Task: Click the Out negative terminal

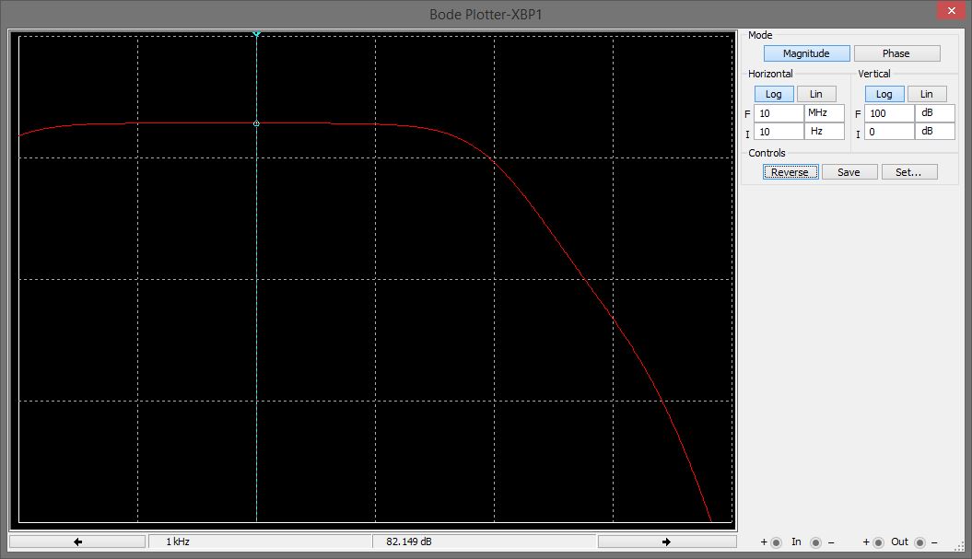Action: pos(919,543)
